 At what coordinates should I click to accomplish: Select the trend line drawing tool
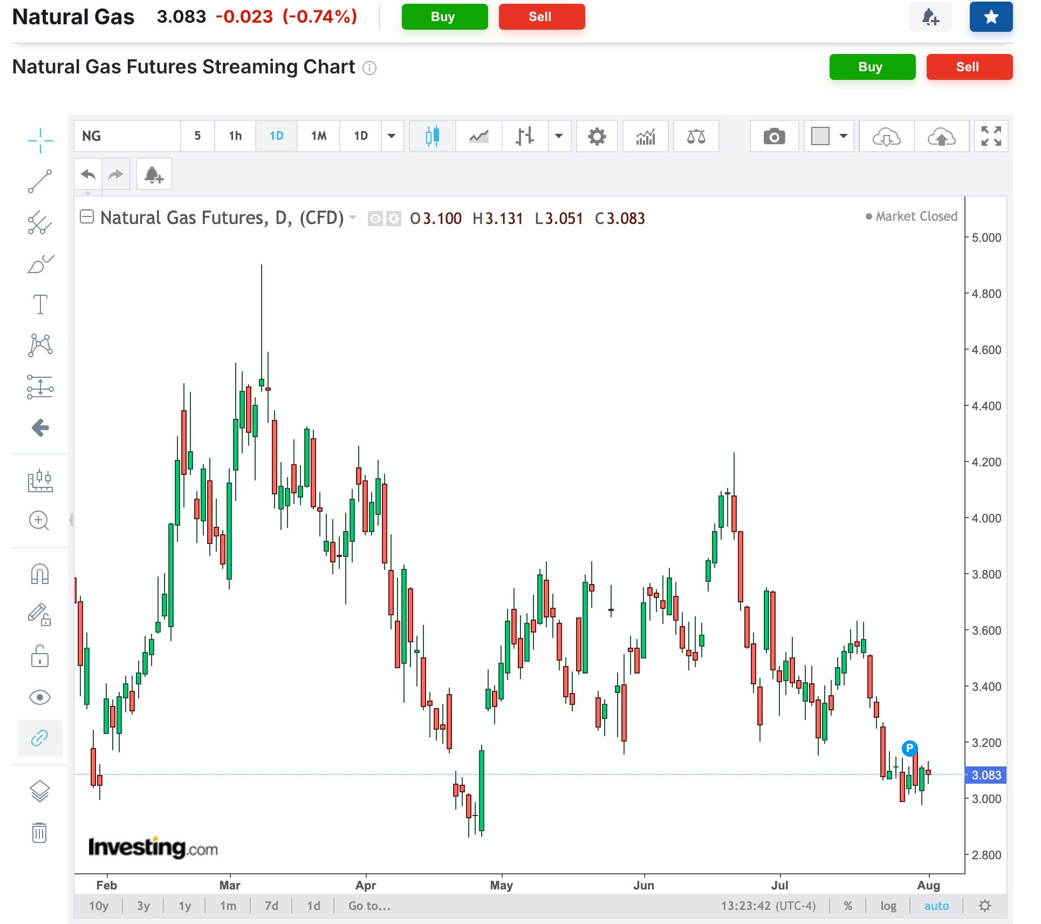tap(40, 181)
